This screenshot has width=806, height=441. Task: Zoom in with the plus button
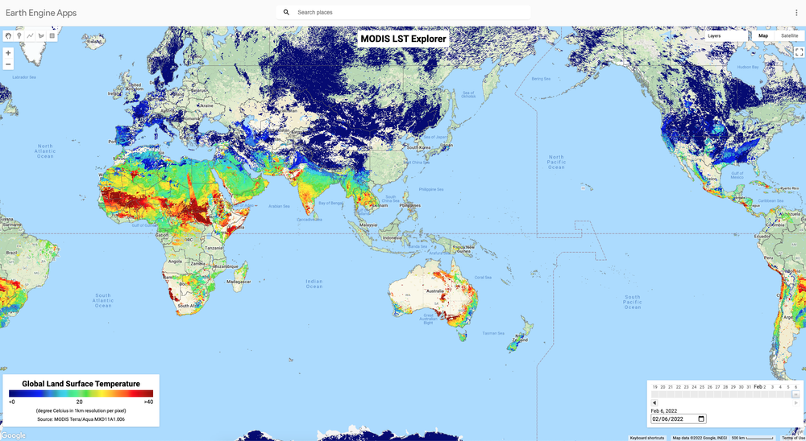pyautogui.click(x=8, y=53)
